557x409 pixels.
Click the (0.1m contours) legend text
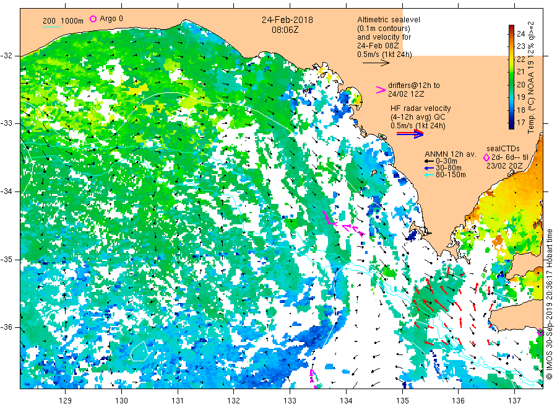pyautogui.click(x=384, y=29)
